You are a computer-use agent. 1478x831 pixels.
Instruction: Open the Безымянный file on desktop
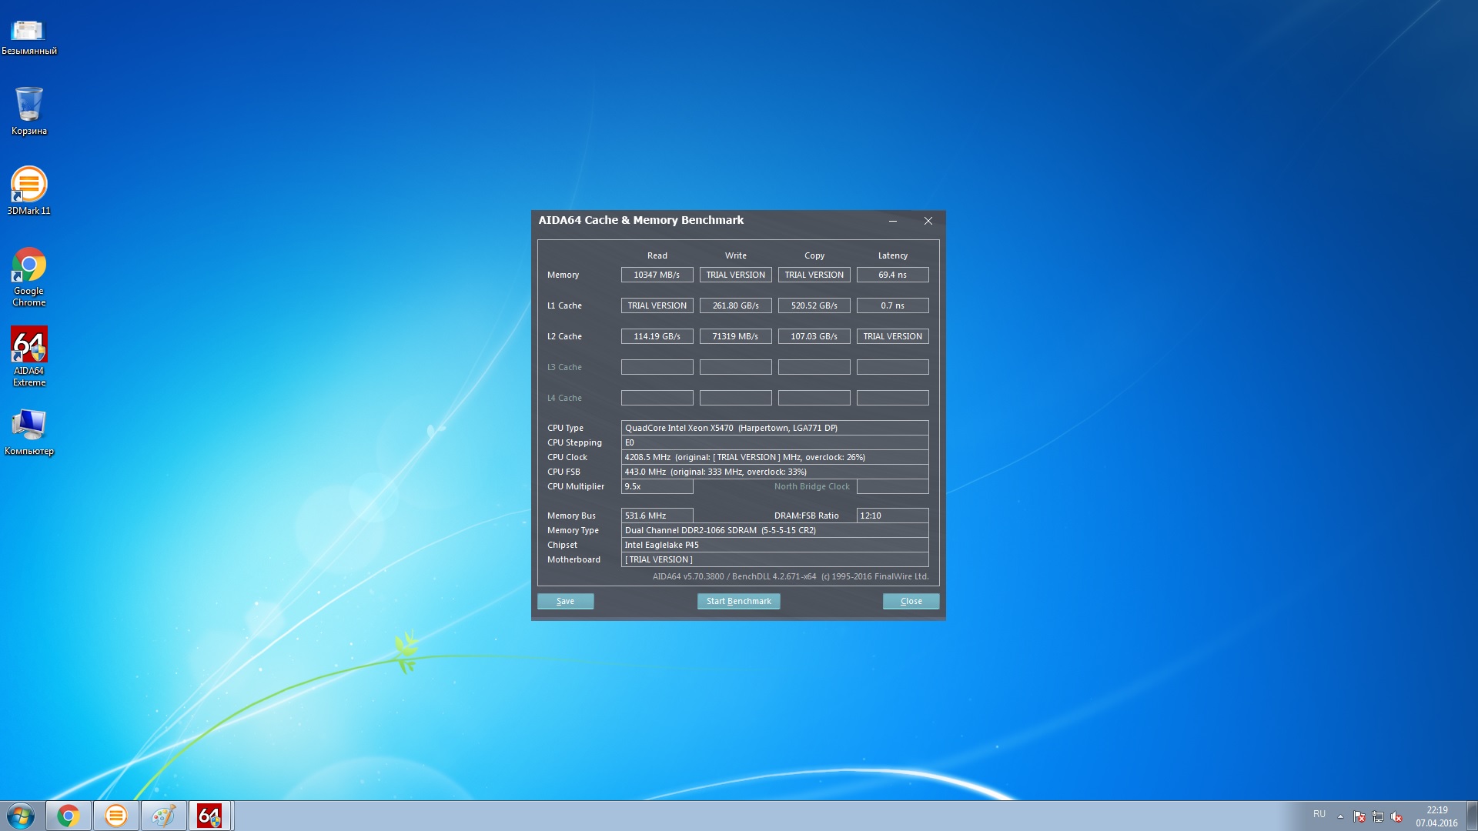(x=28, y=31)
